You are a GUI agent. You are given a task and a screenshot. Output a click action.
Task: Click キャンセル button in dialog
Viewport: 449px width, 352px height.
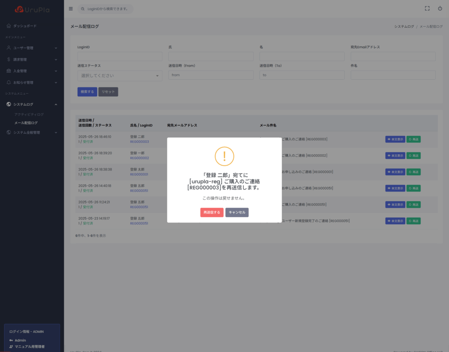tap(237, 212)
